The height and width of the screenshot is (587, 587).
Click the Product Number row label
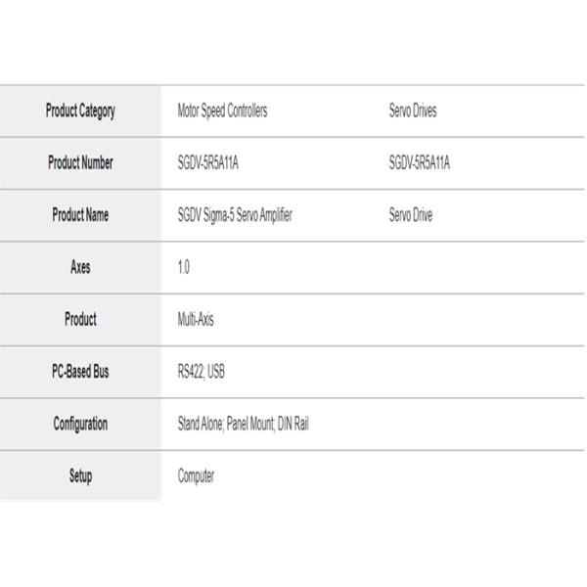(x=80, y=163)
